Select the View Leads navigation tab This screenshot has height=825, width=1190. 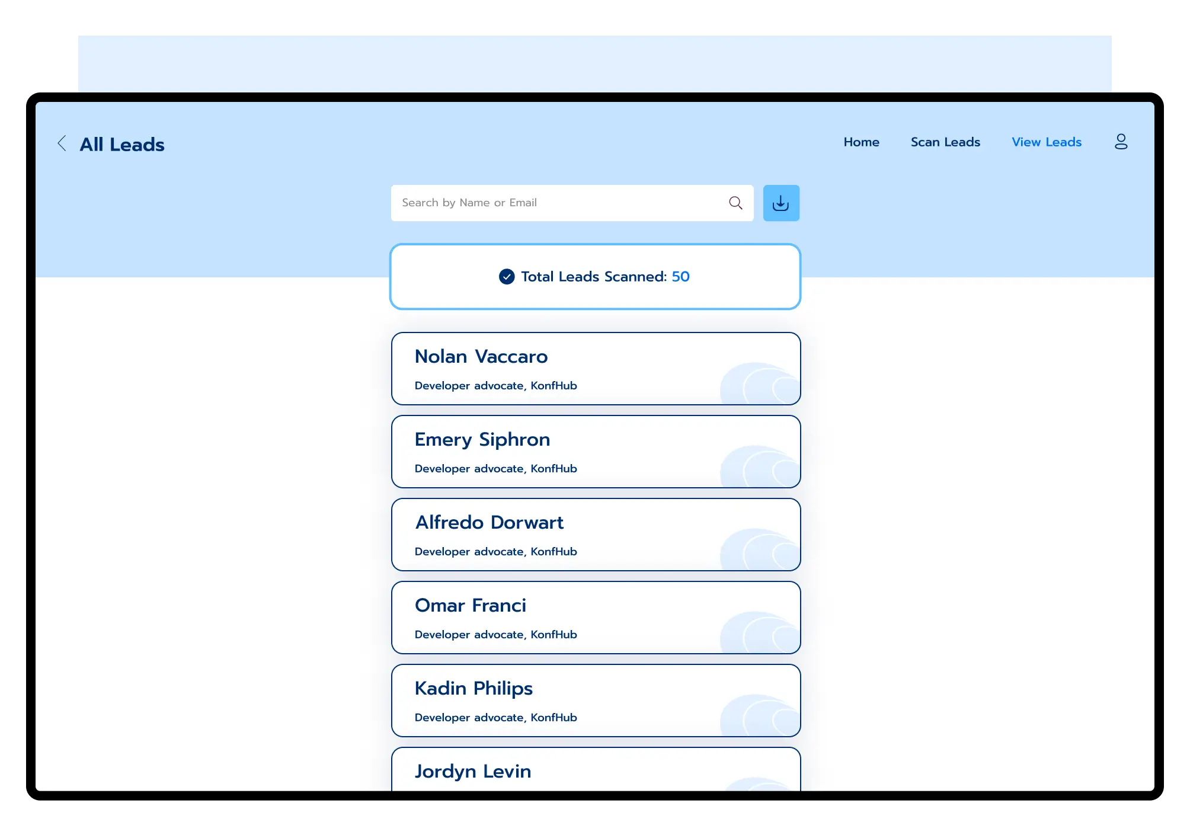tap(1047, 142)
